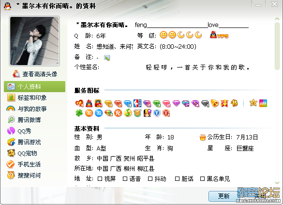The height and width of the screenshot is (205, 283).
Task: Toggle the 视屏 checkbox
Action: point(100,179)
